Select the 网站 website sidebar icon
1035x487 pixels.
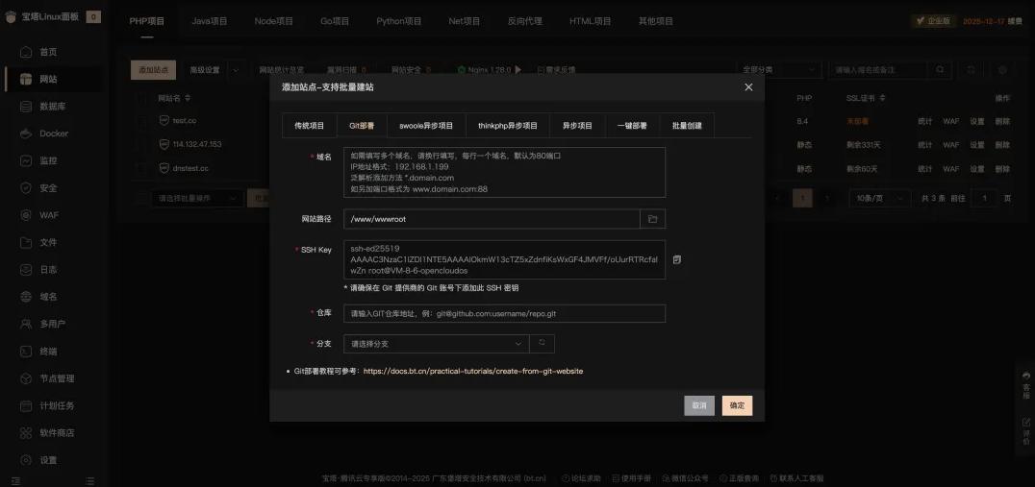pyautogui.click(x=26, y=79)
